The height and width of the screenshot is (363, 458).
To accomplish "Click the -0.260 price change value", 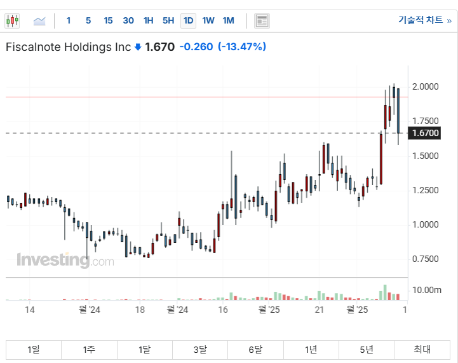I will point(196,47).
